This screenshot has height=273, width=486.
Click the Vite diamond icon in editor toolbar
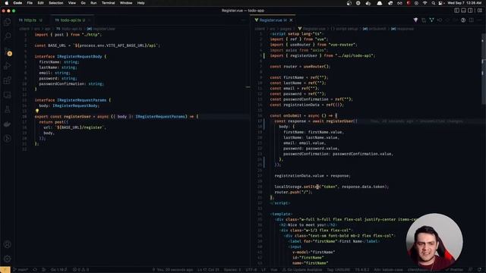click(x=415, y=20)
